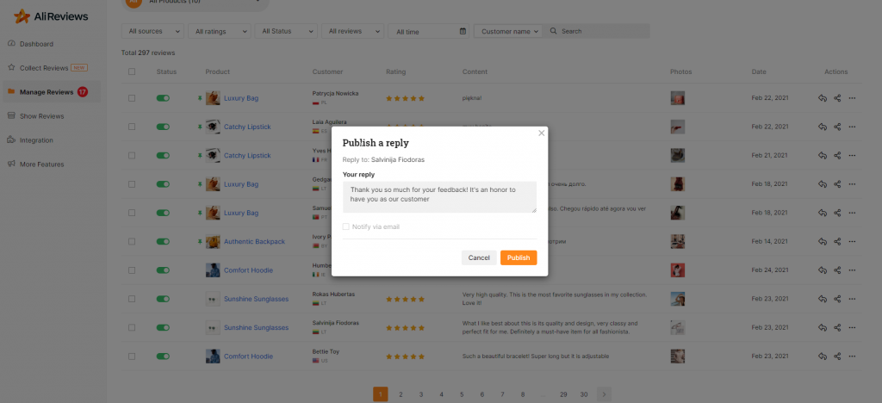882x403 pixels.
Task: Open more actions for Feb 14, 2021 review
Action: point(852,242)
